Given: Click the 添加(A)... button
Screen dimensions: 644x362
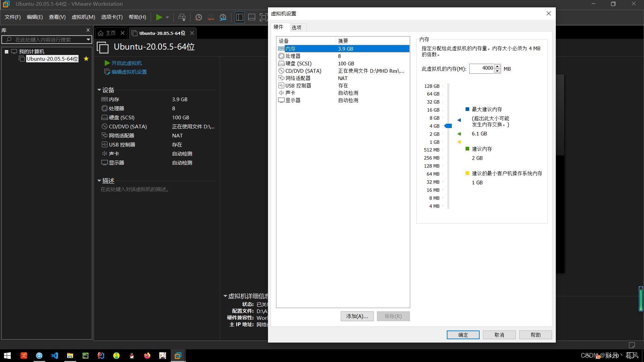Looking at the screenshot, I should 357,316.
